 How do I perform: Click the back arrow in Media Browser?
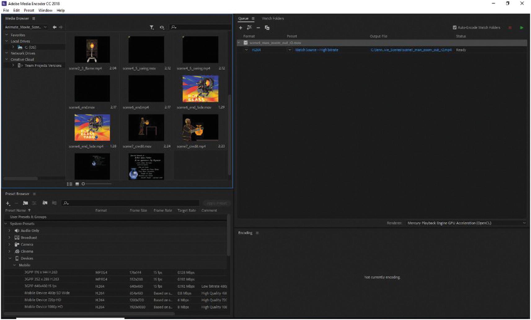[x=55, y=27]
